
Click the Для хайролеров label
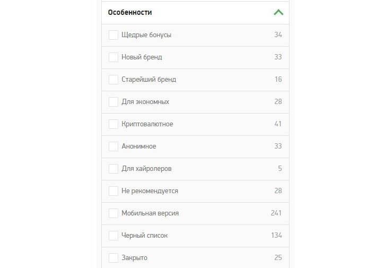point(147,169)
